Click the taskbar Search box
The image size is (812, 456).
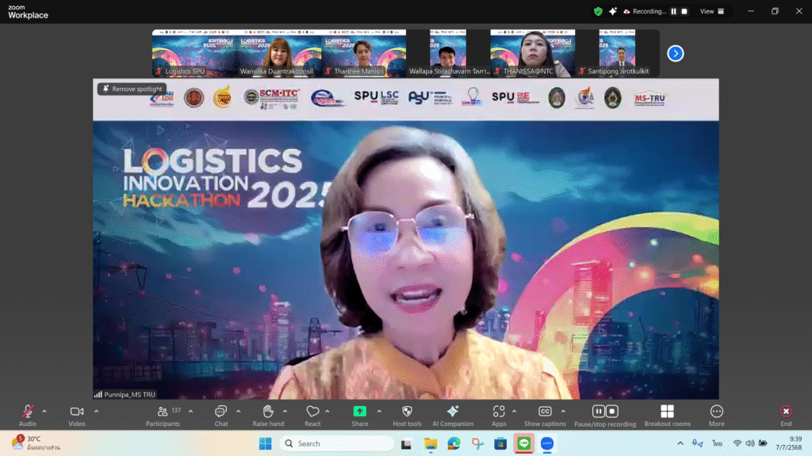[336, 443]
